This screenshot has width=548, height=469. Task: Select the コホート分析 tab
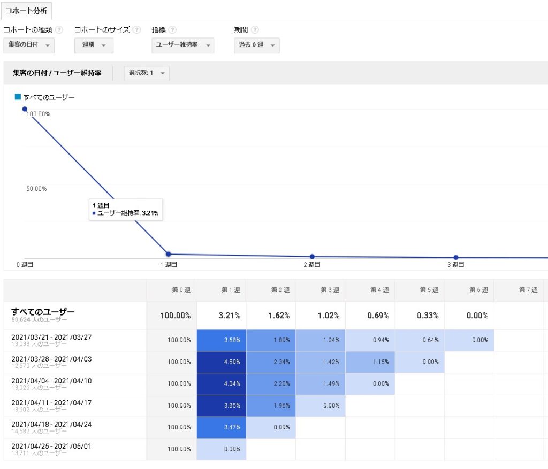pyautogui.click(x=26, y=11)
